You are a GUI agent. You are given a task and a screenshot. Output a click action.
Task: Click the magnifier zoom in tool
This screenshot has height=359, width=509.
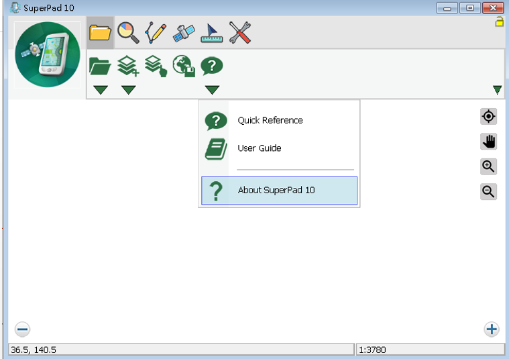point(489,166)
